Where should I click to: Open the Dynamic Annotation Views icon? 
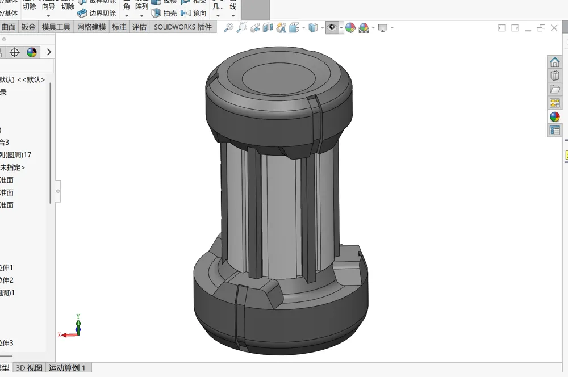(x=281, y=27)
